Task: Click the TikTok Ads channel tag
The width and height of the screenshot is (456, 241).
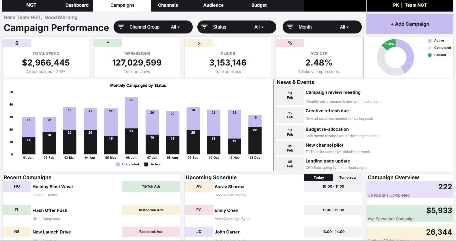Action: (x=151, y=186)
